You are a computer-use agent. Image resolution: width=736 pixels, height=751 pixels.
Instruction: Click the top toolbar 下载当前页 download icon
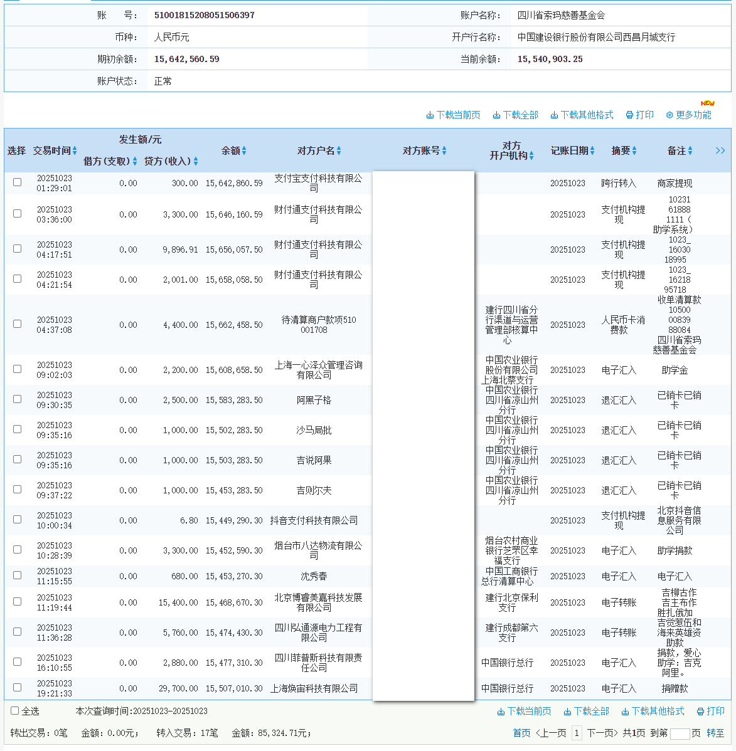[430, 115]
